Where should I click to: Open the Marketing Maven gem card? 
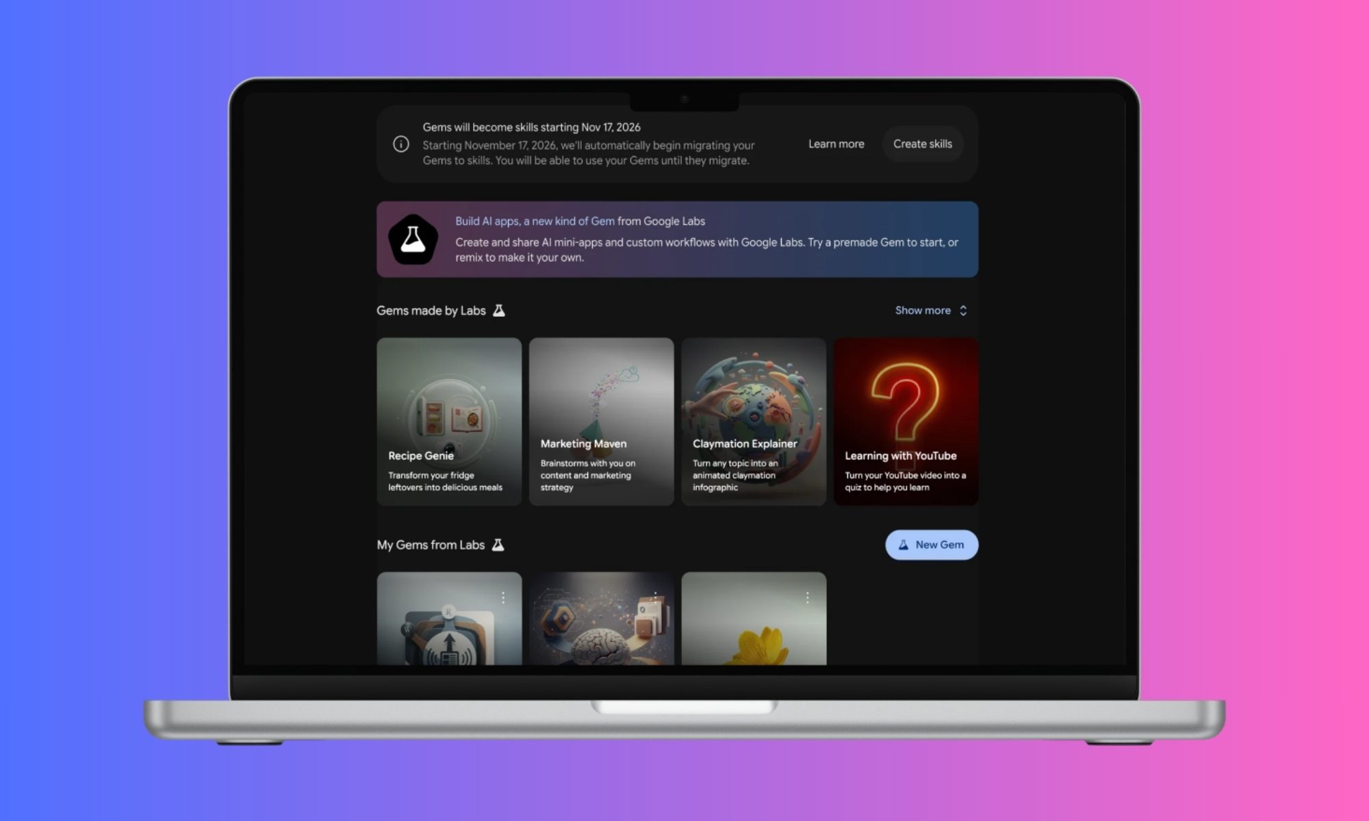click(601, 421)
